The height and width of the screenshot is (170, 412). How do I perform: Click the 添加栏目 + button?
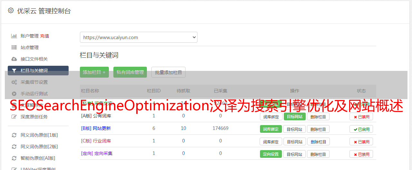pyautogui.click(x=94, y=72)
